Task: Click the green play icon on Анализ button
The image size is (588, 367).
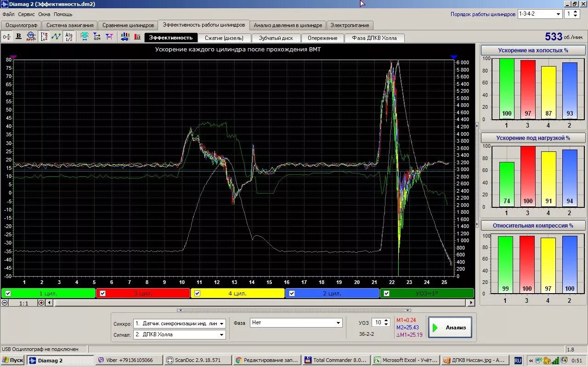Action: click(x=435, y=328)
